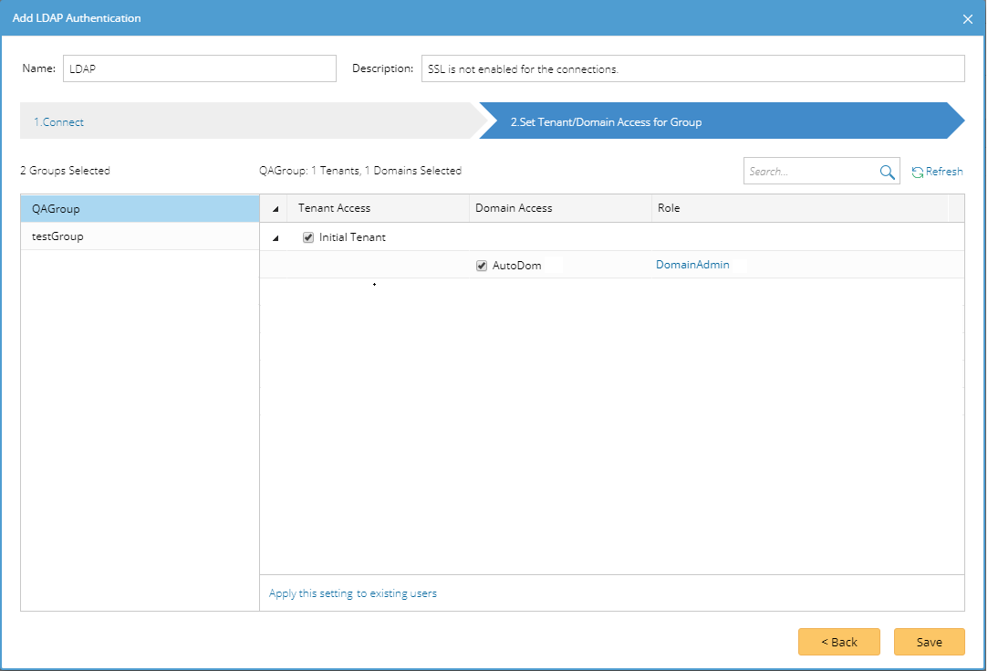Click the search magnifier icon

887,172
